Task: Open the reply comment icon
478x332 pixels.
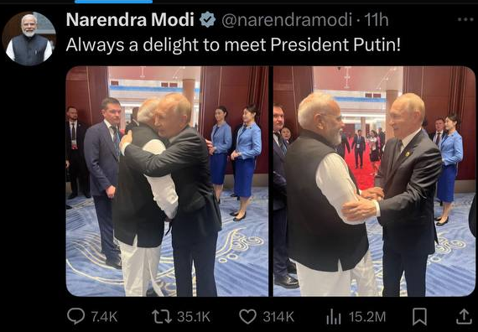Action: tap(75, 316)
